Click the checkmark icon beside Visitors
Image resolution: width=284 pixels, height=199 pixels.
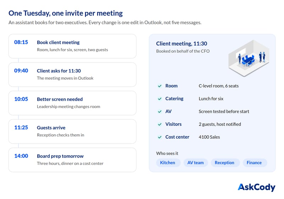coord(159,124)
